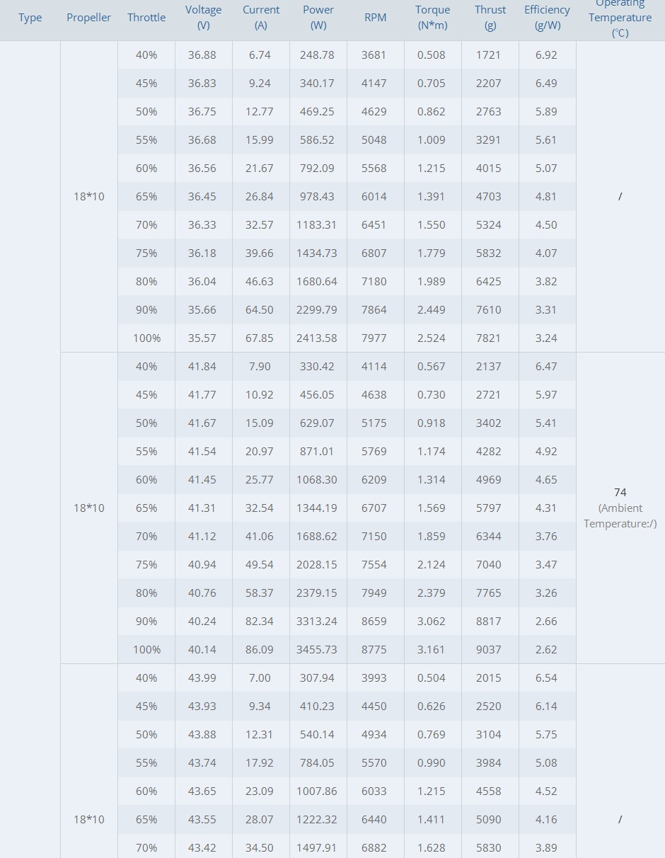Select the Efficiency (g/W) column header
The image size is (665, 858).
point(547,18)
